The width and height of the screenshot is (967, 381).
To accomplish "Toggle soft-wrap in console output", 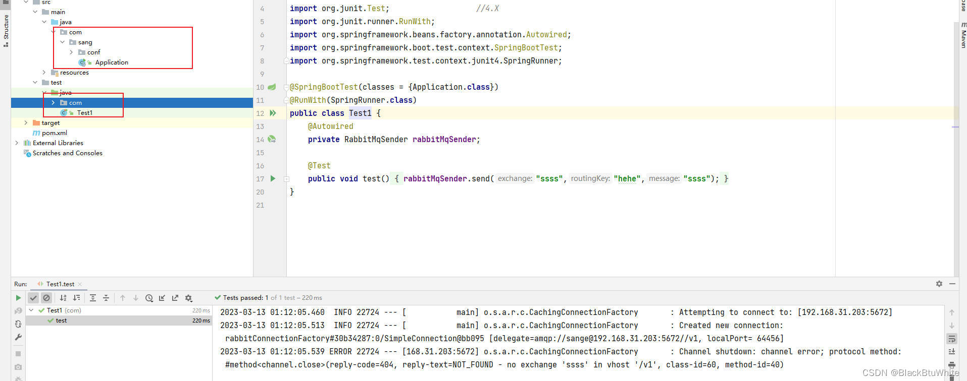I will pyautogui.click(x=952, y=339).
